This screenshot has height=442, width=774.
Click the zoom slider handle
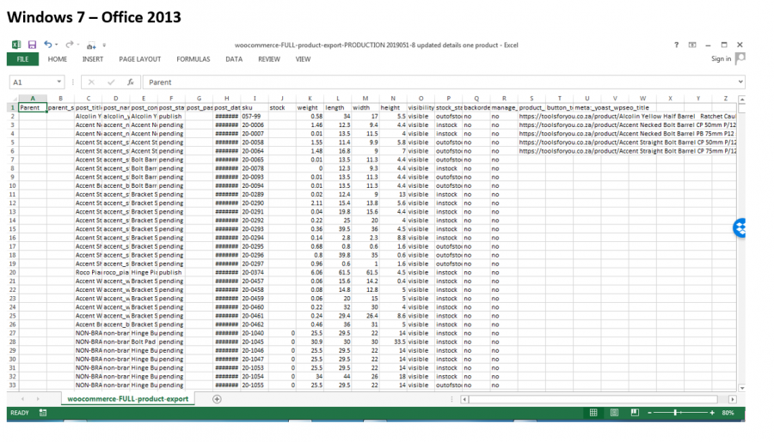pyautogui.click(x=675, y=413)
